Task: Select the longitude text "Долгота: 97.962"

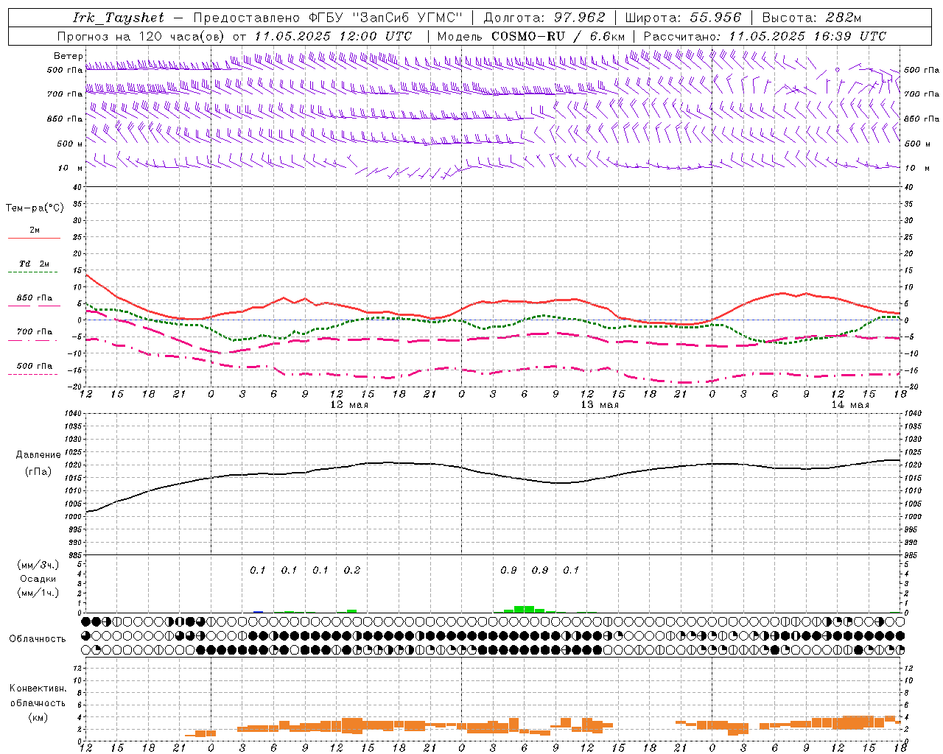Action: [x=544, y=18]
